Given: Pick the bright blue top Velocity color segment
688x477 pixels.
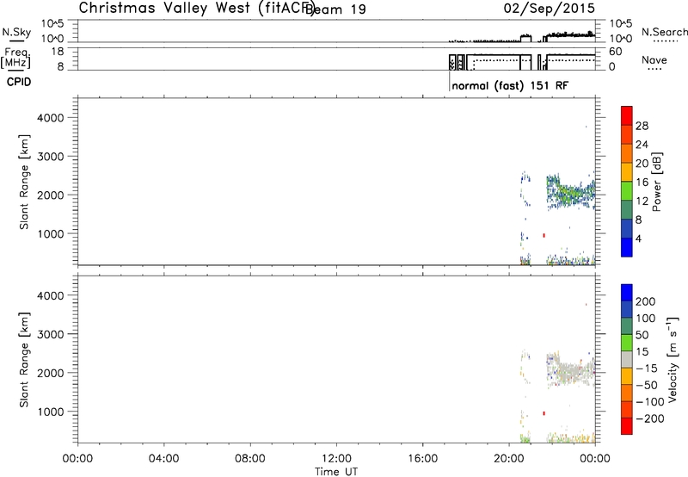Looking at the screenshot, I should click(627, 293).
